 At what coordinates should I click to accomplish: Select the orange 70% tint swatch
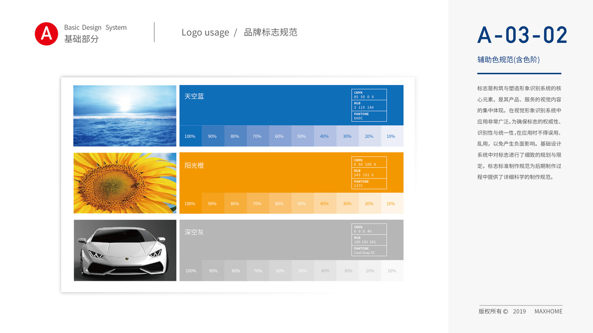(258, 203)
